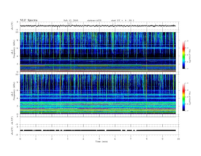Image resolution: width=201 pixels, height=156 pixels.
Task: Select the 'ch.2 Frequency (kHz)' axis label
Action: [13, 91]
